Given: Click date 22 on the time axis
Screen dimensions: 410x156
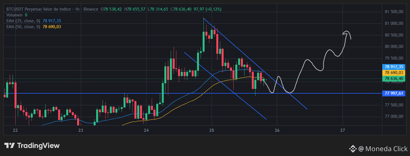Looking at the screenshot, I should tap(15, 130).
